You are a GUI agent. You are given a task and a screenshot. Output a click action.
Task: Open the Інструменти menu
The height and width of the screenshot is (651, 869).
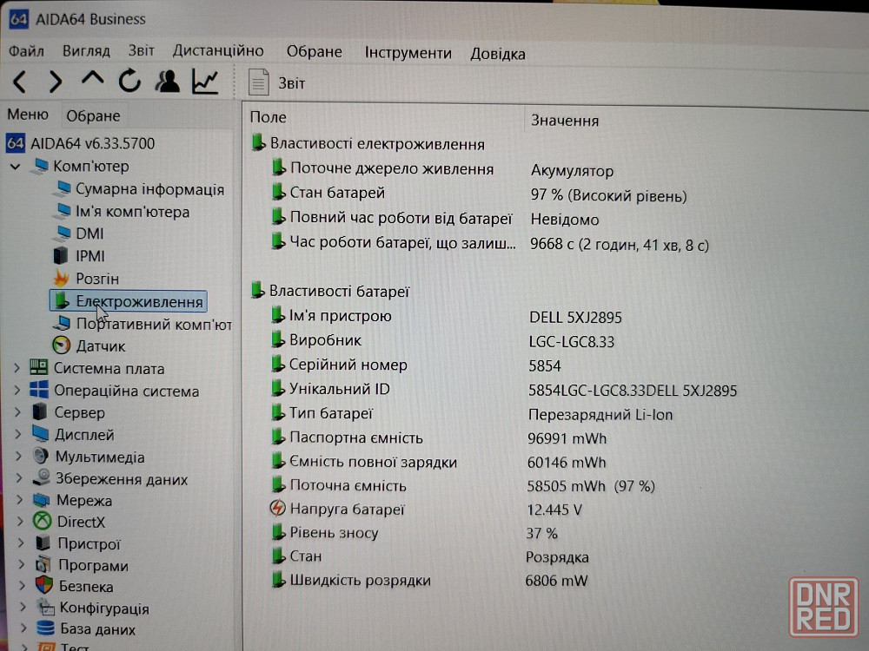coord(408,53)
